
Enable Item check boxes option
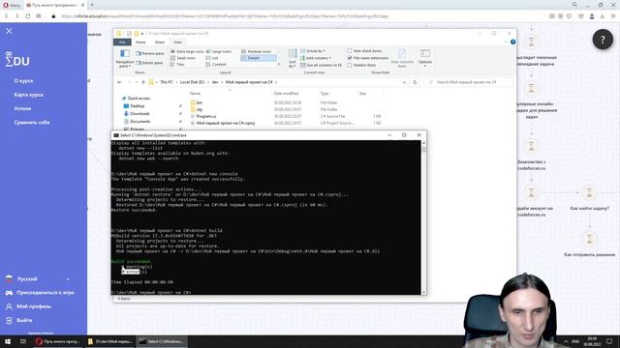click(x=364, y=51)
